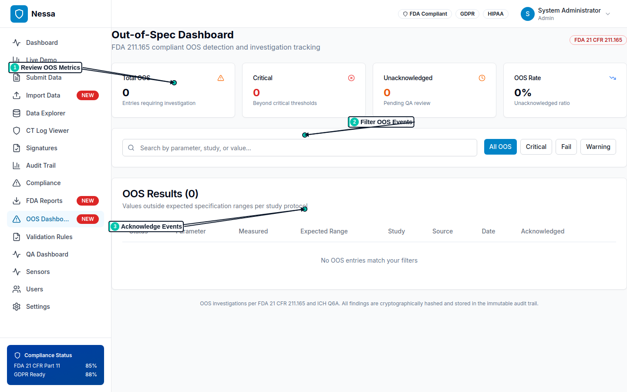Show only Fail entries
627x392 pixels.
566,147
